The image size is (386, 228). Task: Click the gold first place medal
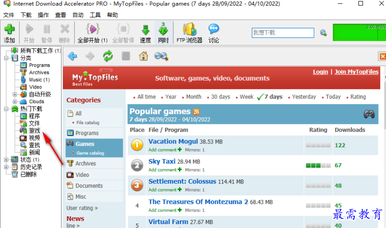coord(137,145)
